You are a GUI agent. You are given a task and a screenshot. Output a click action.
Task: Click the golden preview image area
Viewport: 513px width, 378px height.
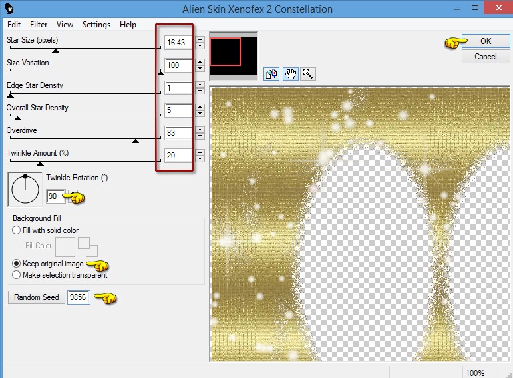click(x=359, y=224)
